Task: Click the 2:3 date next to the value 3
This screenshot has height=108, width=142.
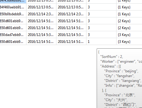Action: (71, 14)
